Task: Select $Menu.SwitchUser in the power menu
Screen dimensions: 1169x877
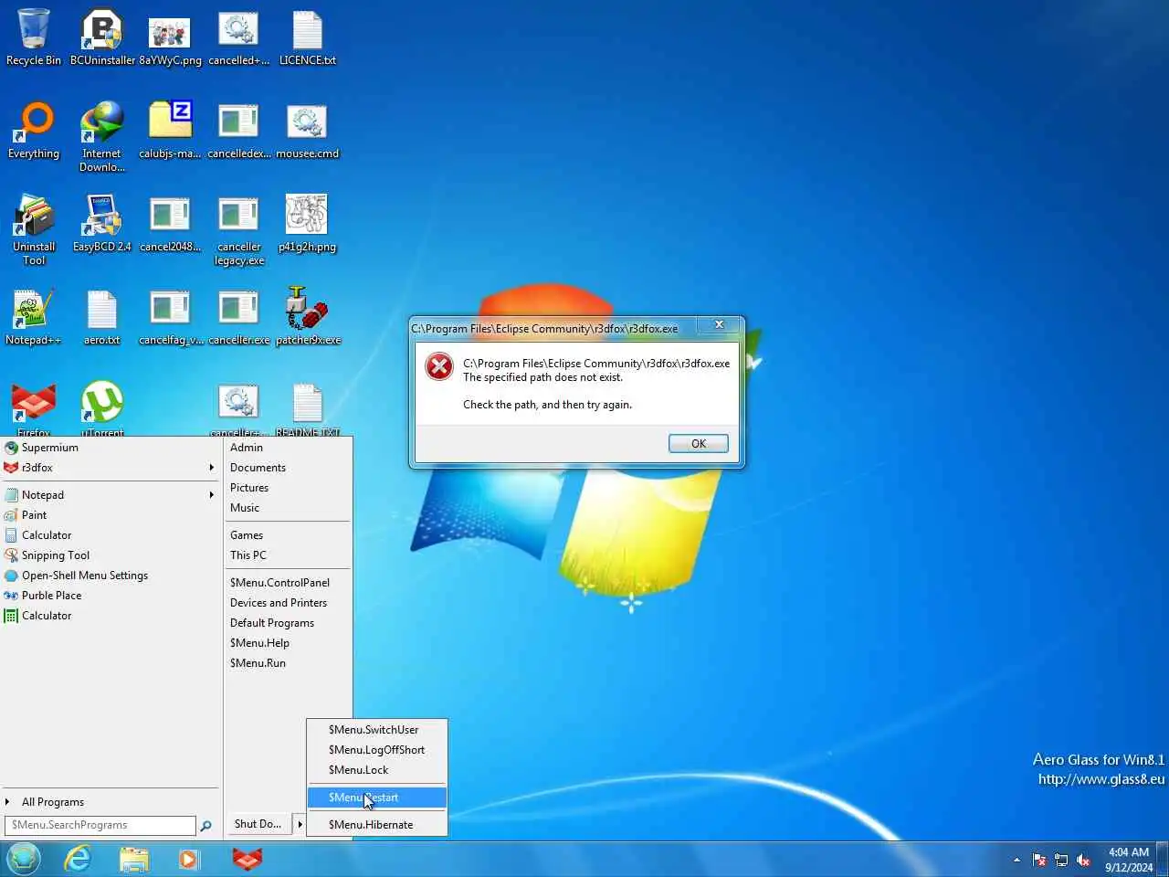Action: [377, 730]
